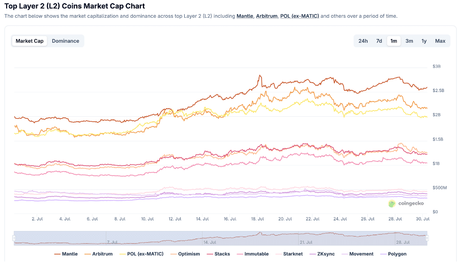Hide the ZKsync legend series
Viewport: 462px width, 262px height.
pos(322,254)
